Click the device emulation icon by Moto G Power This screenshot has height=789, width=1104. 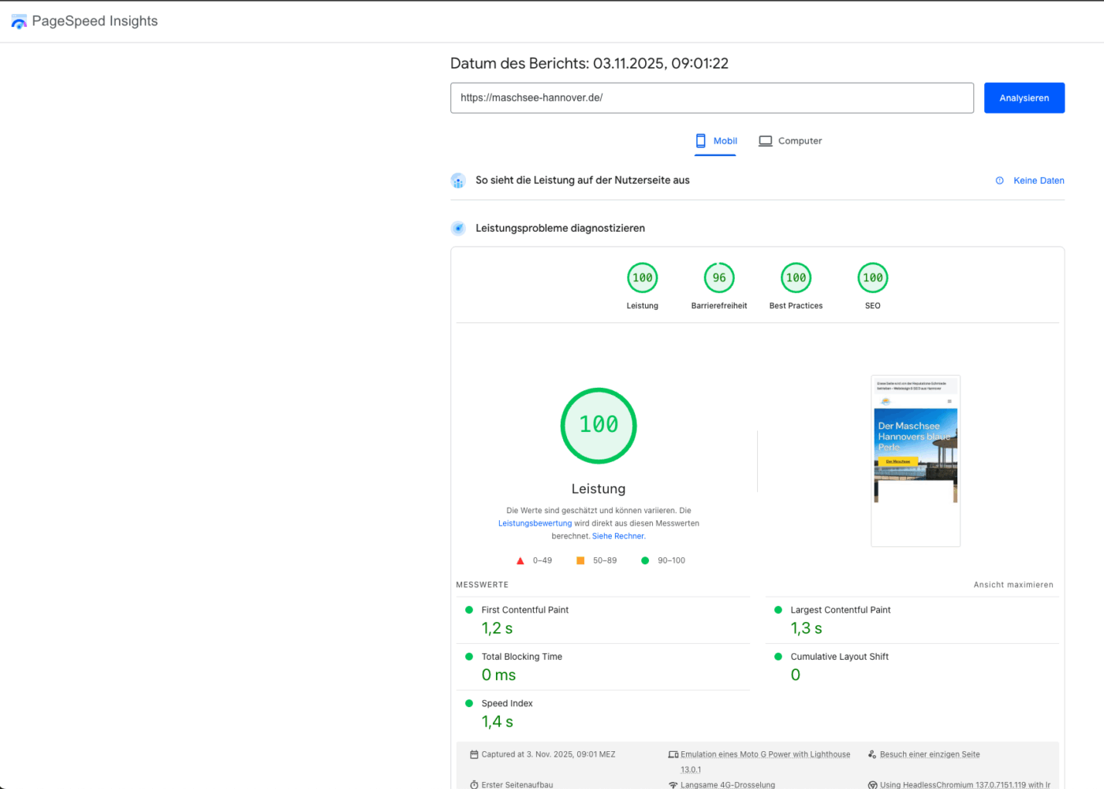pyautogui.click(x=673, y=754)
